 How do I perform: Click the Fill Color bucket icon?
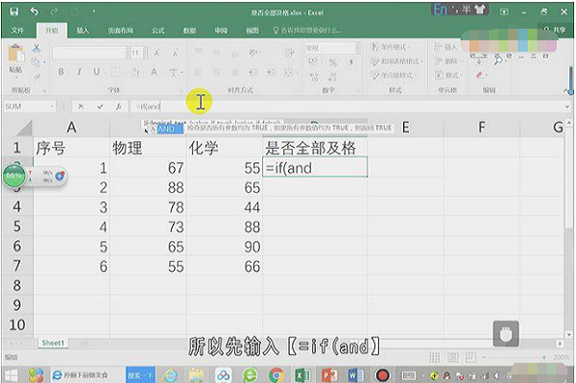[135, 72]
